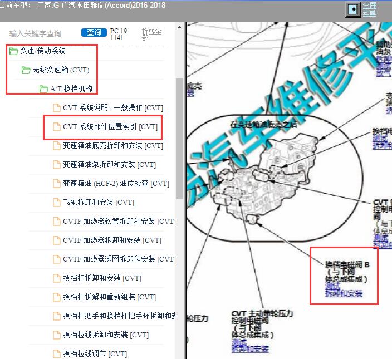Open CVTF 加热器拆卸和安装 document
This screenshot has height=359, width=392.
(x=112, y=240)
